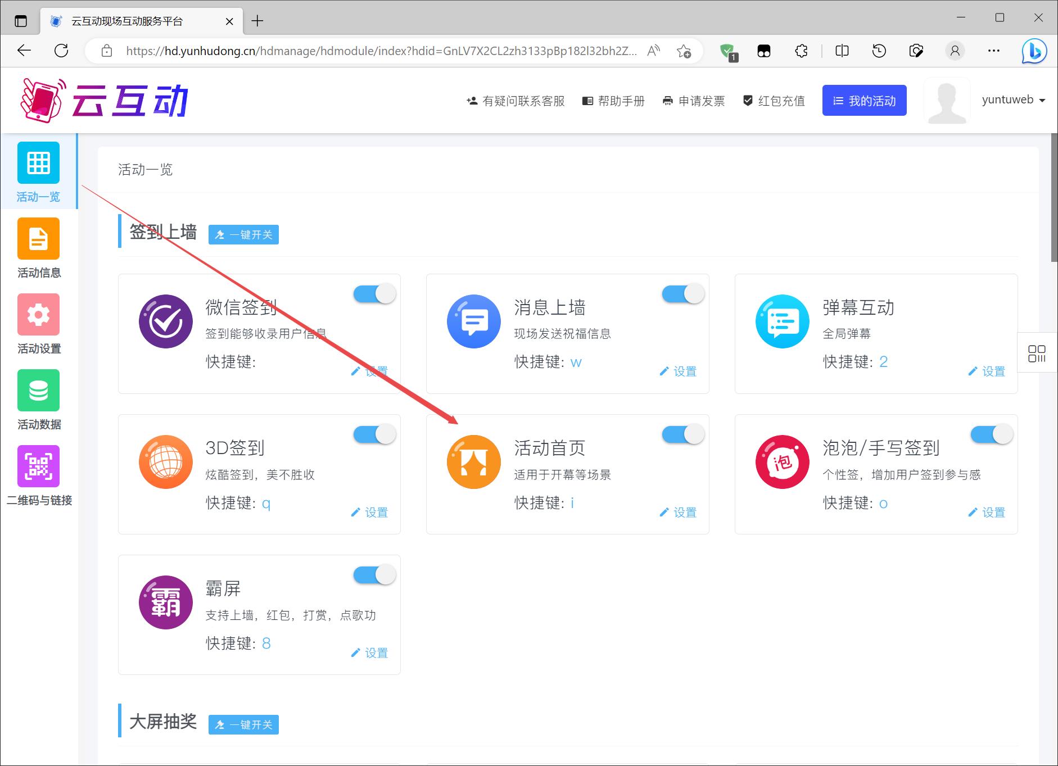The width and height of the screenshot is (1058, 766).
Task: Toggle the 泡泡/手写签到 switch
Action: pos(992,434)
